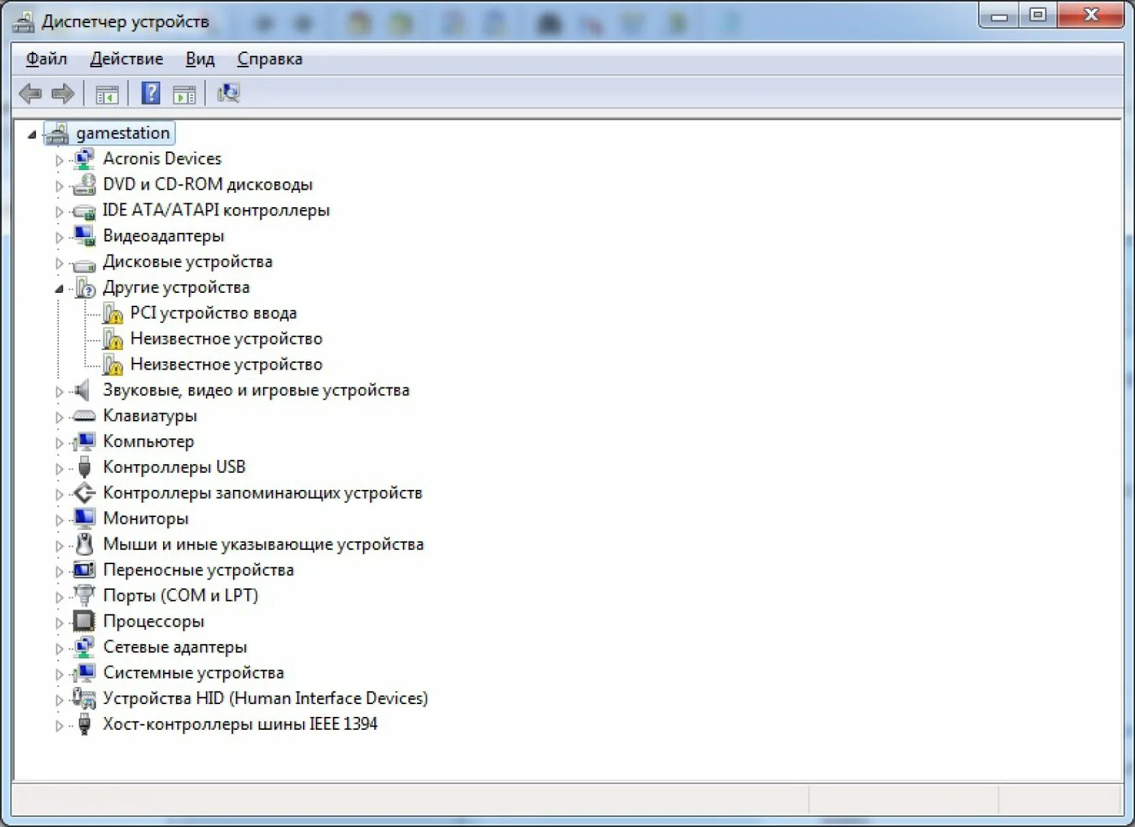1135x827 pixels.
Task: Expand the Видеоадаптеры category
Action: (x=59, y=237)
